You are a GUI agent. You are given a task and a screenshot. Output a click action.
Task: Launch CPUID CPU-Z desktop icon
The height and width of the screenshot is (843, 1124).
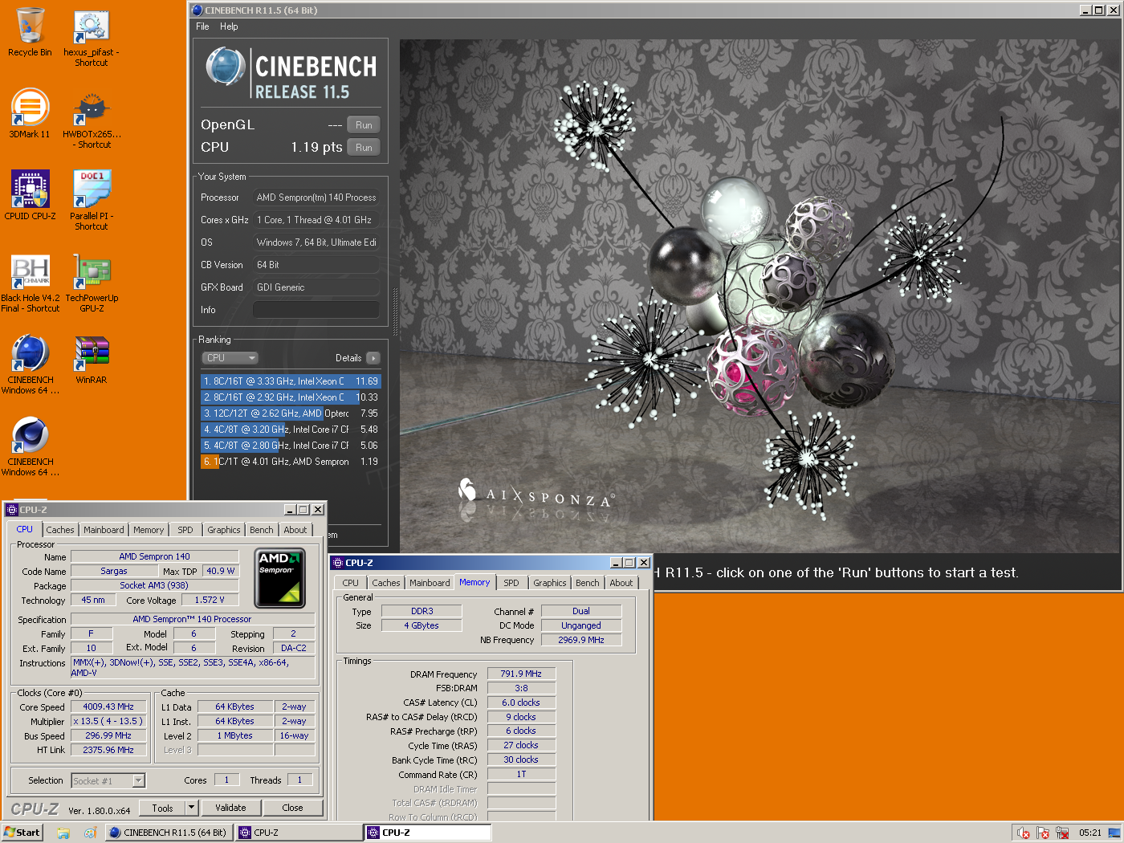30,195
